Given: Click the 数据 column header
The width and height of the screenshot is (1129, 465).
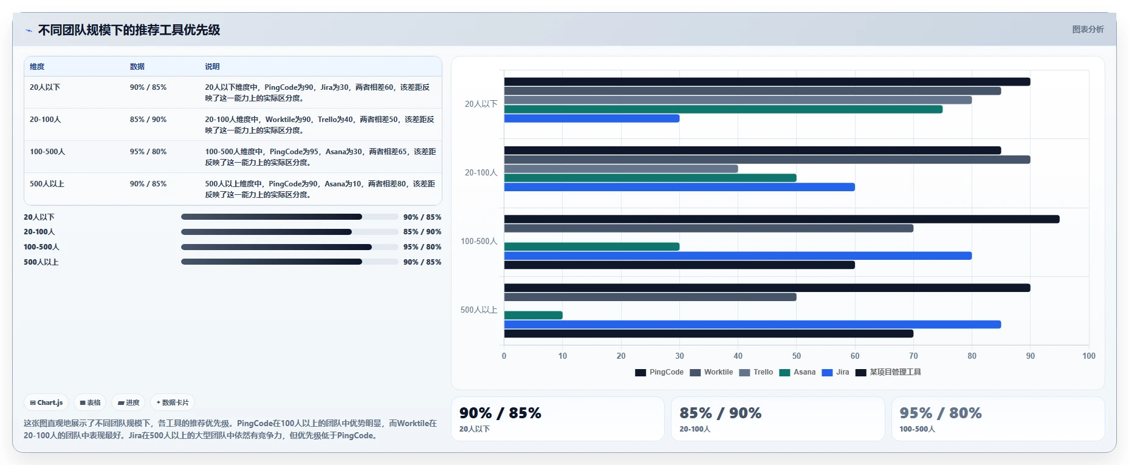Looking at the screenshot, I should coord(137,67).
